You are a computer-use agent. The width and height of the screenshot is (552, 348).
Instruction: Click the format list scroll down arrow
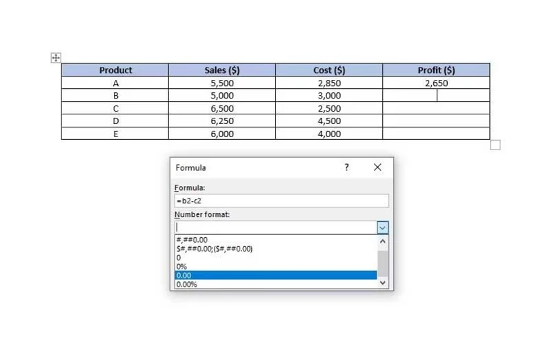pyautogui.click(x=383, y=283)
